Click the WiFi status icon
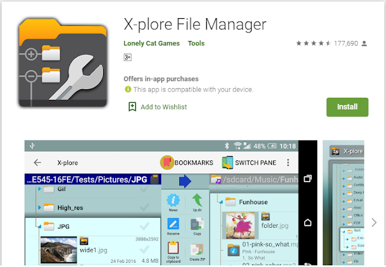The image size is (386, 267). tap(238, 146)
